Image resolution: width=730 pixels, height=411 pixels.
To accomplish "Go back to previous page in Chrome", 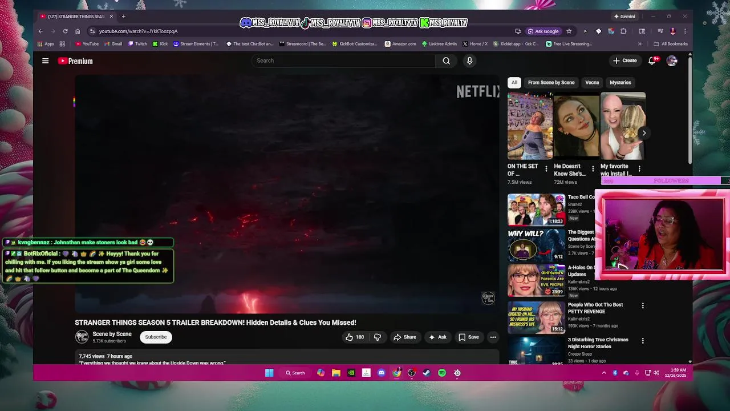I will click(x=40, y=31).
